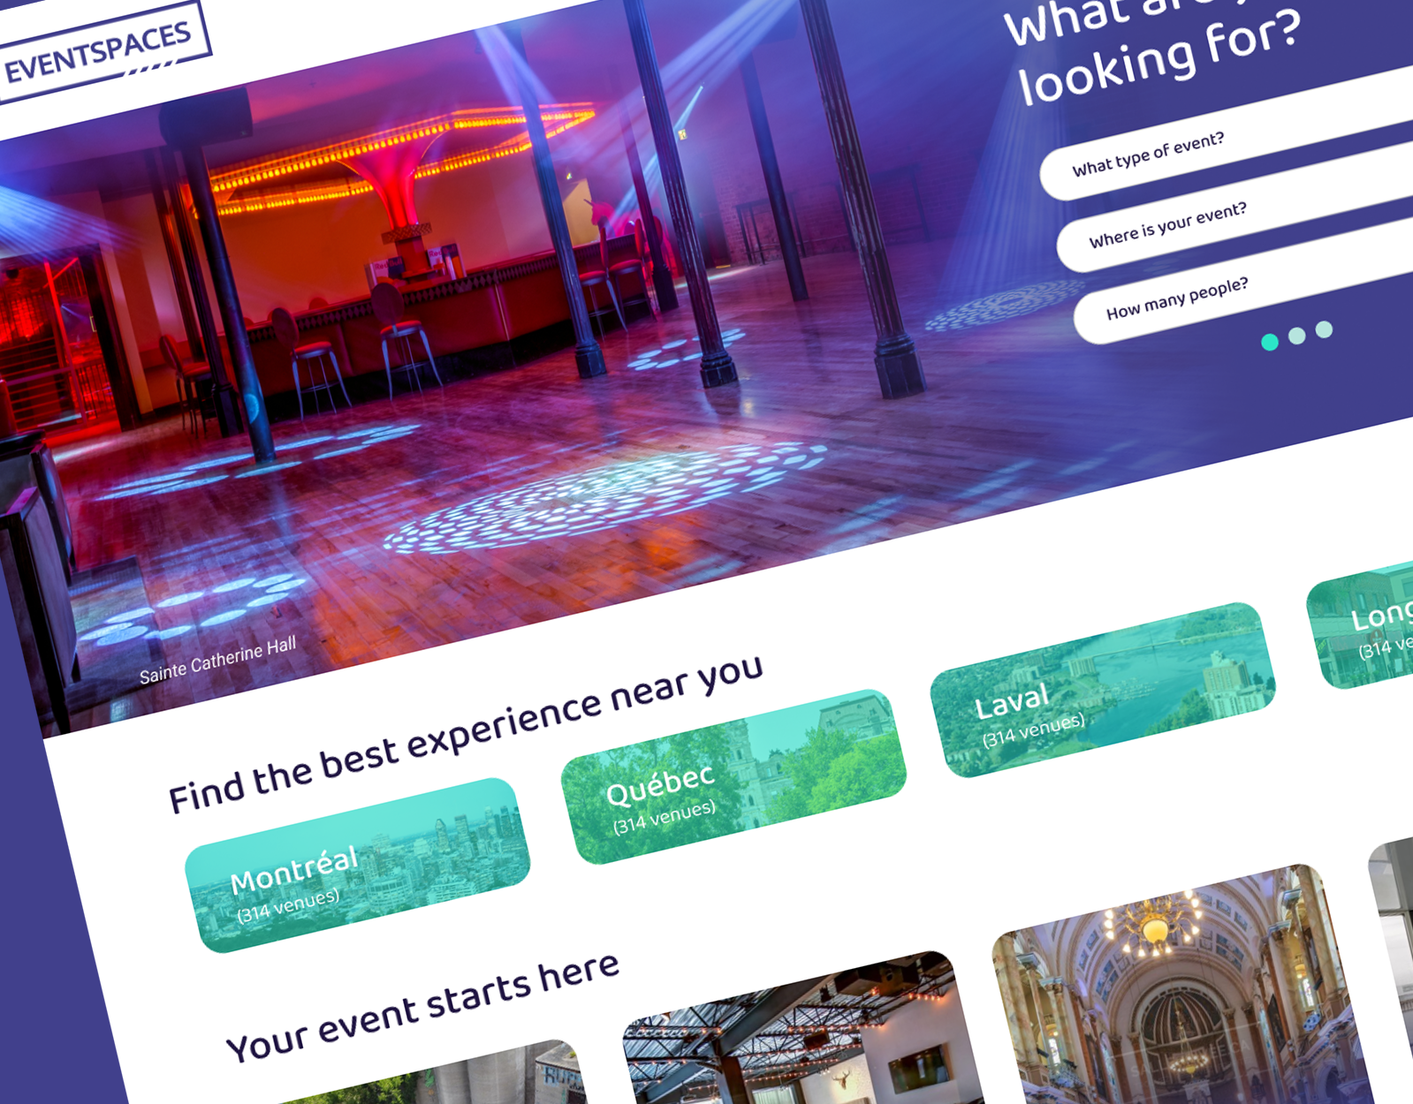Open the industrial loft venue photo
This screenshot has width=1413, height=1104.
800,1032
